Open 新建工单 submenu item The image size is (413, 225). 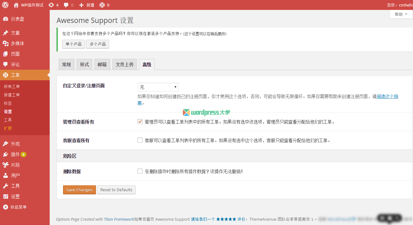coord(12,95)
